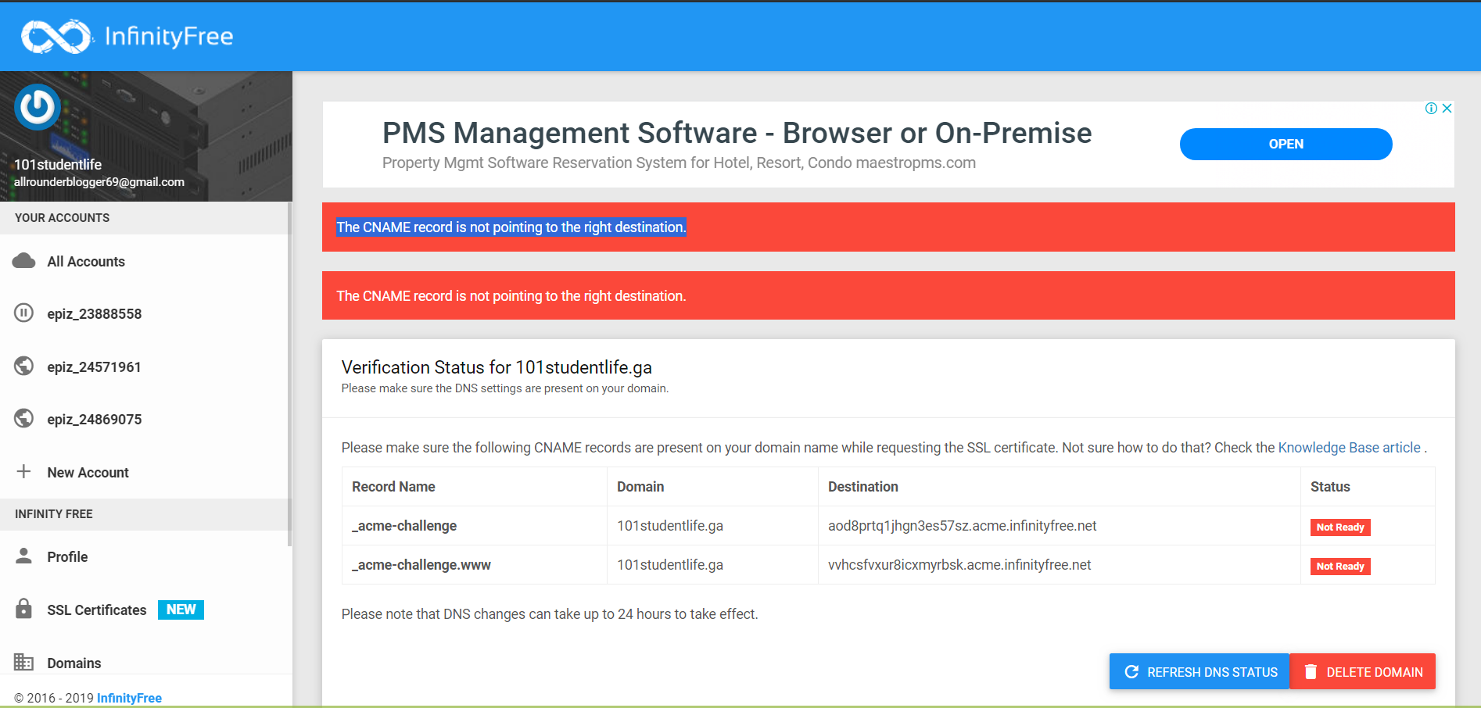Viewport: 1481px width, 708px height.
Task: Click the plus icon for New Account
Action: tap(24, 472)
